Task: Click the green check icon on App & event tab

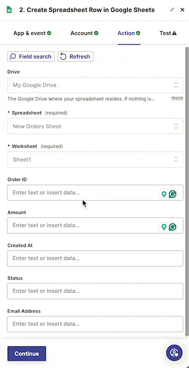Action: point(49,33)
